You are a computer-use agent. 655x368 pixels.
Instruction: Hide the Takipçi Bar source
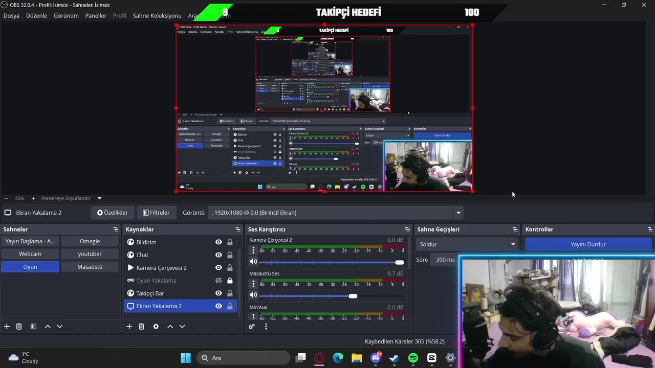(219, 293)
